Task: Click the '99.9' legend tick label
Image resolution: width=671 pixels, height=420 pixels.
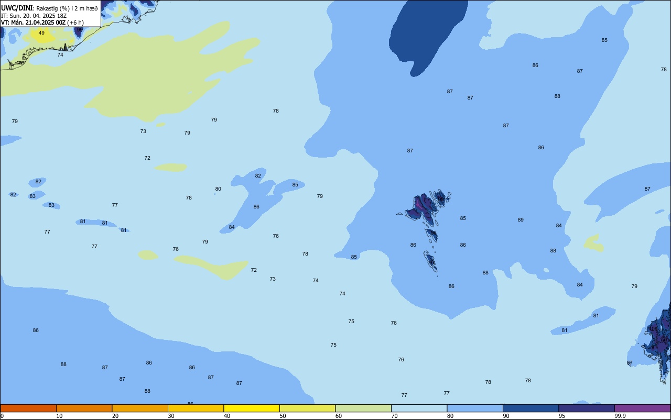Action: 620,416
